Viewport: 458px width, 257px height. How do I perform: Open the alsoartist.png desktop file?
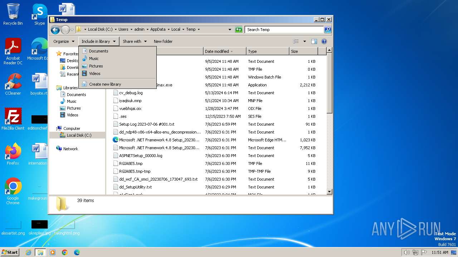[13, 227]
